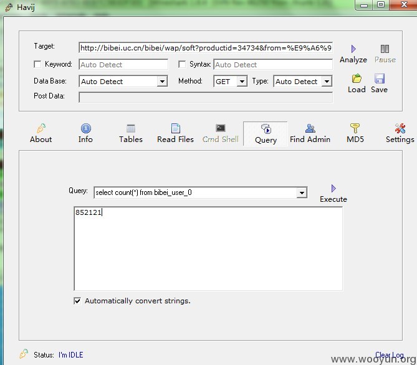Click the Save button label
The height and width of the screenshot is (365, 417).
[x=379, y=90]
